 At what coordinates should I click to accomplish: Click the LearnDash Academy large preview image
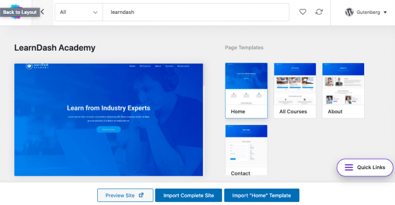[x=109, y=120]
